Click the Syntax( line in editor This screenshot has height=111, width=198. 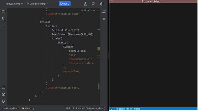pos(68,47)
